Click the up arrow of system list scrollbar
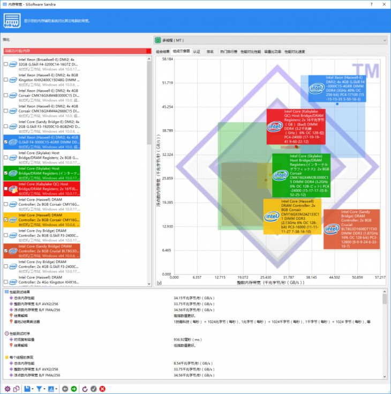The width and height of the screenshot is (391, 394). click(x=149, y=58)
